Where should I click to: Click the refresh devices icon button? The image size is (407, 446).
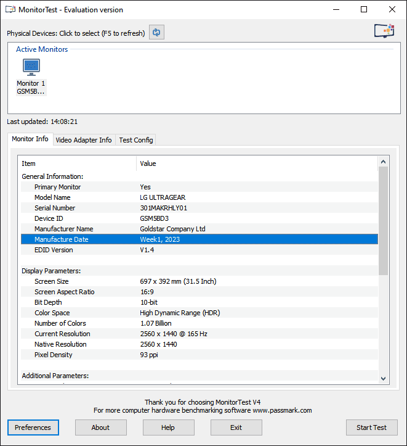point(156,33)
